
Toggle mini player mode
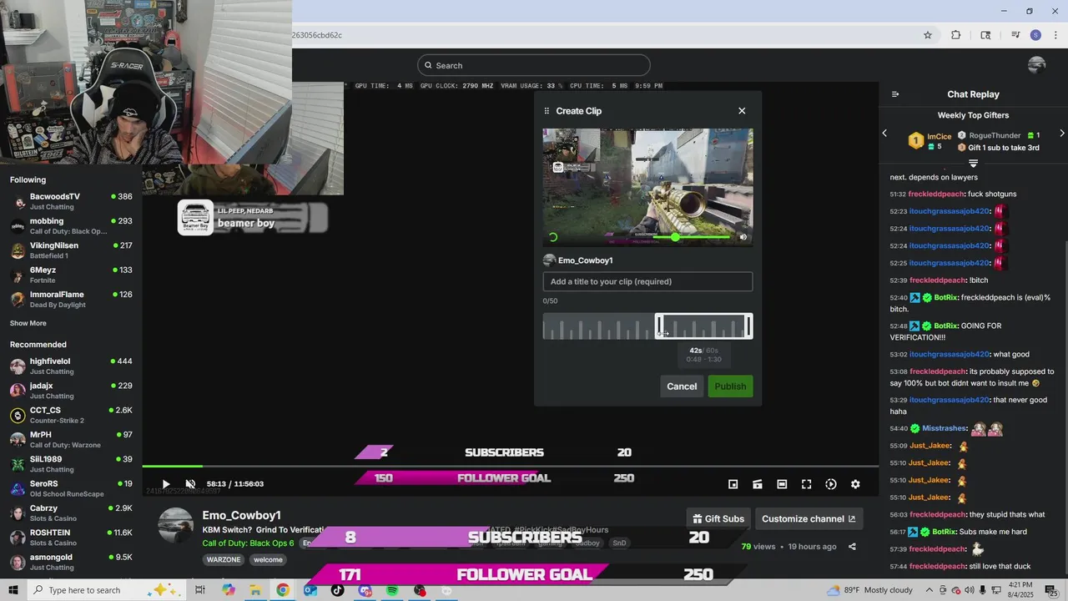[733, 484]
